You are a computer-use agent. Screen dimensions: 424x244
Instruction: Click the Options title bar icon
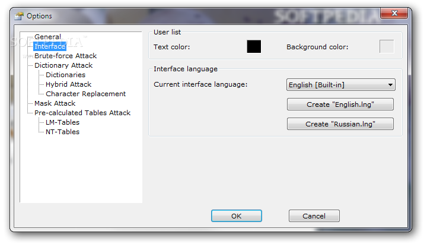(19, 16)
